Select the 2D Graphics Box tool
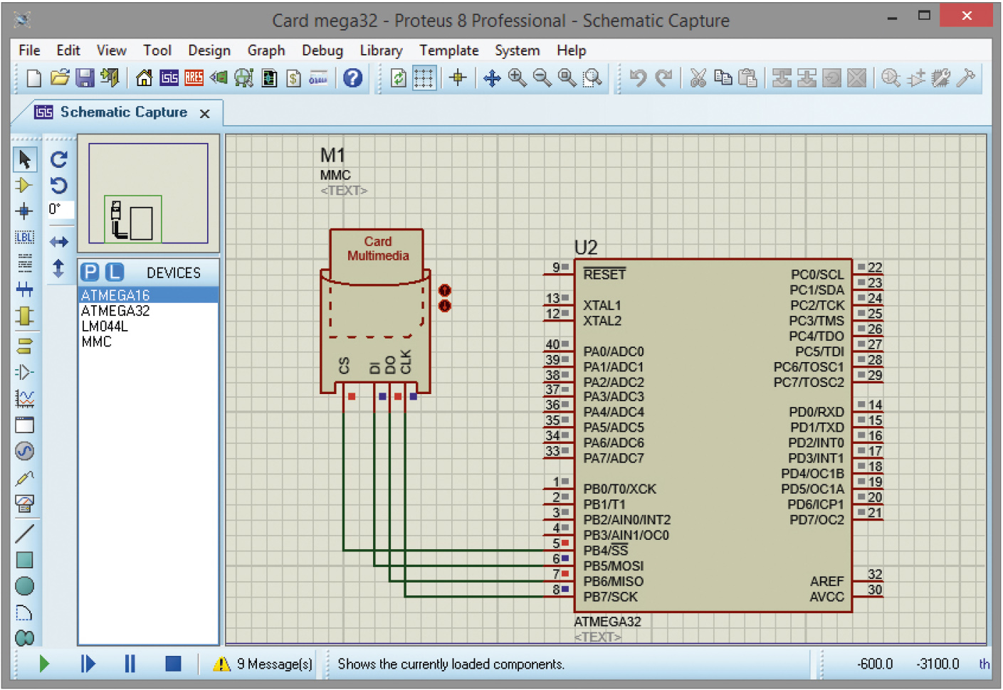This screenshot has height=690, width=1003. 24,560
